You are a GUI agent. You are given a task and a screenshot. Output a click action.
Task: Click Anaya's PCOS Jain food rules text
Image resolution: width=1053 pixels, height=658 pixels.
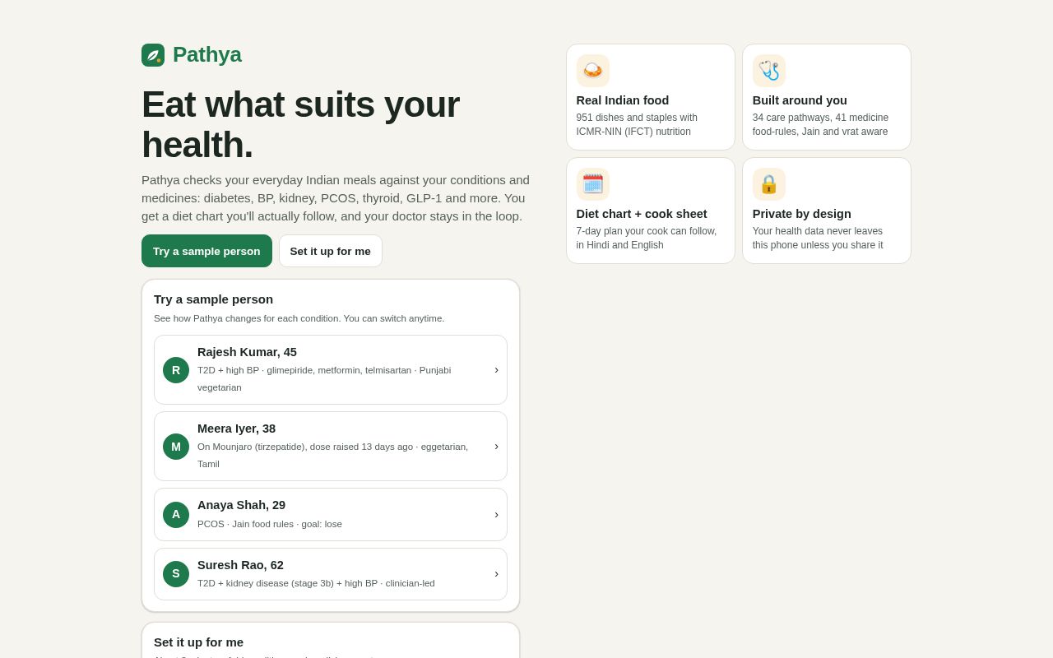pyautogui.click(x=270, y=524)
